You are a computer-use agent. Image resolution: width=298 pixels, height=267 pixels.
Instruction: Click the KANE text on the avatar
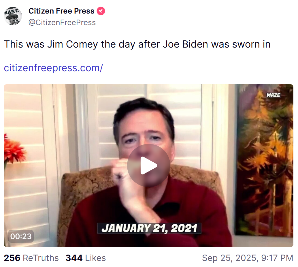pos(12,12)
